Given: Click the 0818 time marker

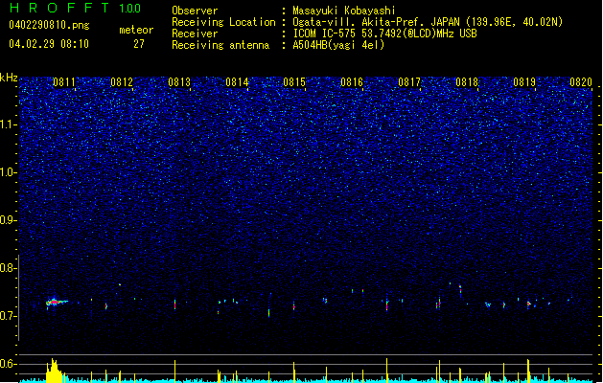Looking at the screenshot, I should click(x=467, y=82).
